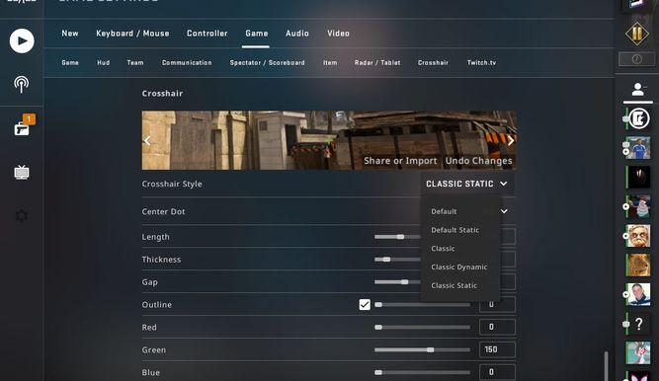Open the Crosshair Style dropdown

click(x=467, y=184)
